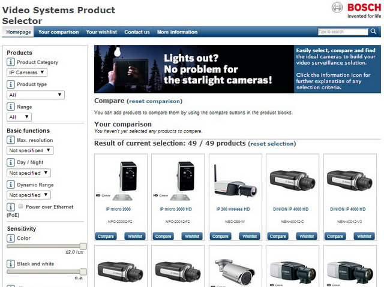Click info icon beside Color sensitivity

[11, 238]
